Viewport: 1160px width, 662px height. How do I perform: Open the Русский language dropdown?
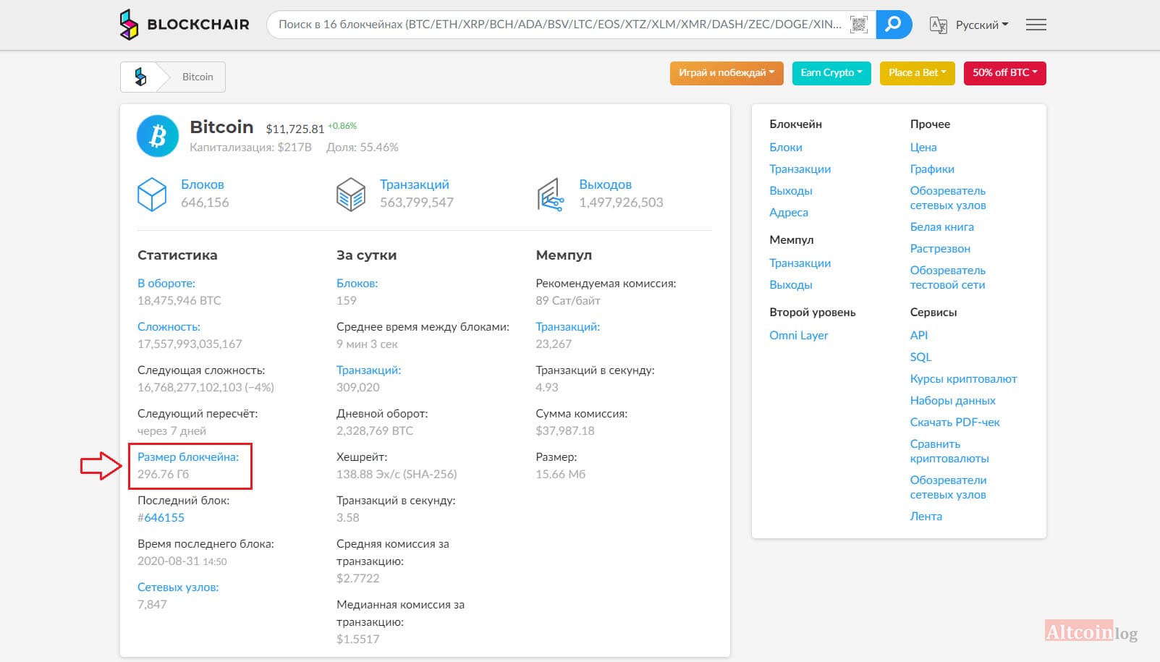pyautogui.click(x=981, y=25)
